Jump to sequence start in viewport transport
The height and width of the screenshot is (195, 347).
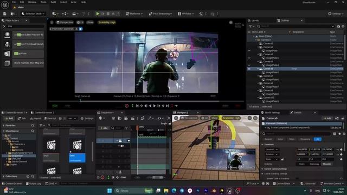(137, 106)
